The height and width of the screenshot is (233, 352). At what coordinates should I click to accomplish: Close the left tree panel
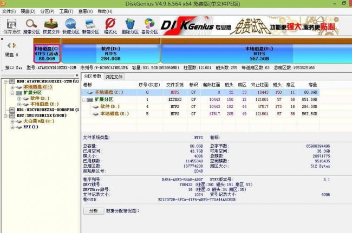click(77, 76)
